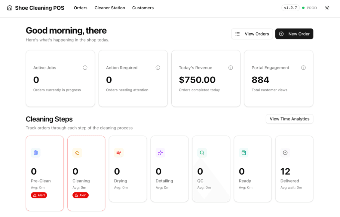The width and height of the screenshot is (340, 217).
Task: Click the Detailing sparkles icon
Action: click(160, 153)
